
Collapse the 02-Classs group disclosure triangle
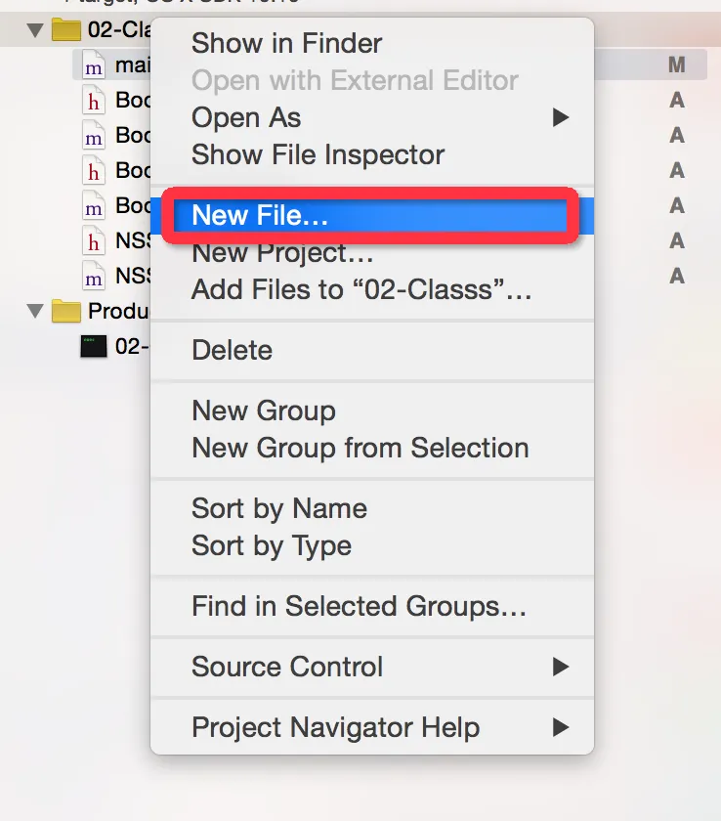35,29
